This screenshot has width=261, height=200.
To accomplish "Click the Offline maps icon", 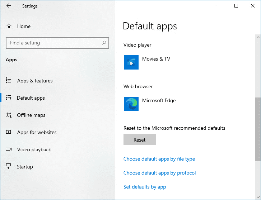I will tap(9, 115).
